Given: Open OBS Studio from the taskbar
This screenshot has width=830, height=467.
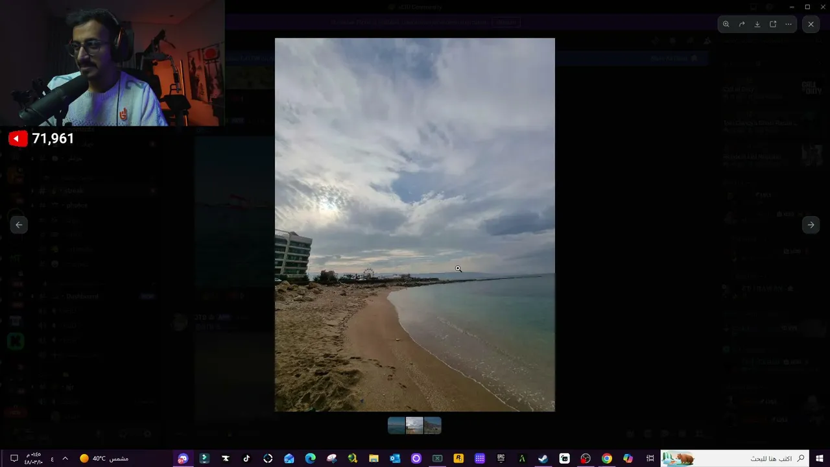Looking at the screenshot, I should [x=586, y=459].
